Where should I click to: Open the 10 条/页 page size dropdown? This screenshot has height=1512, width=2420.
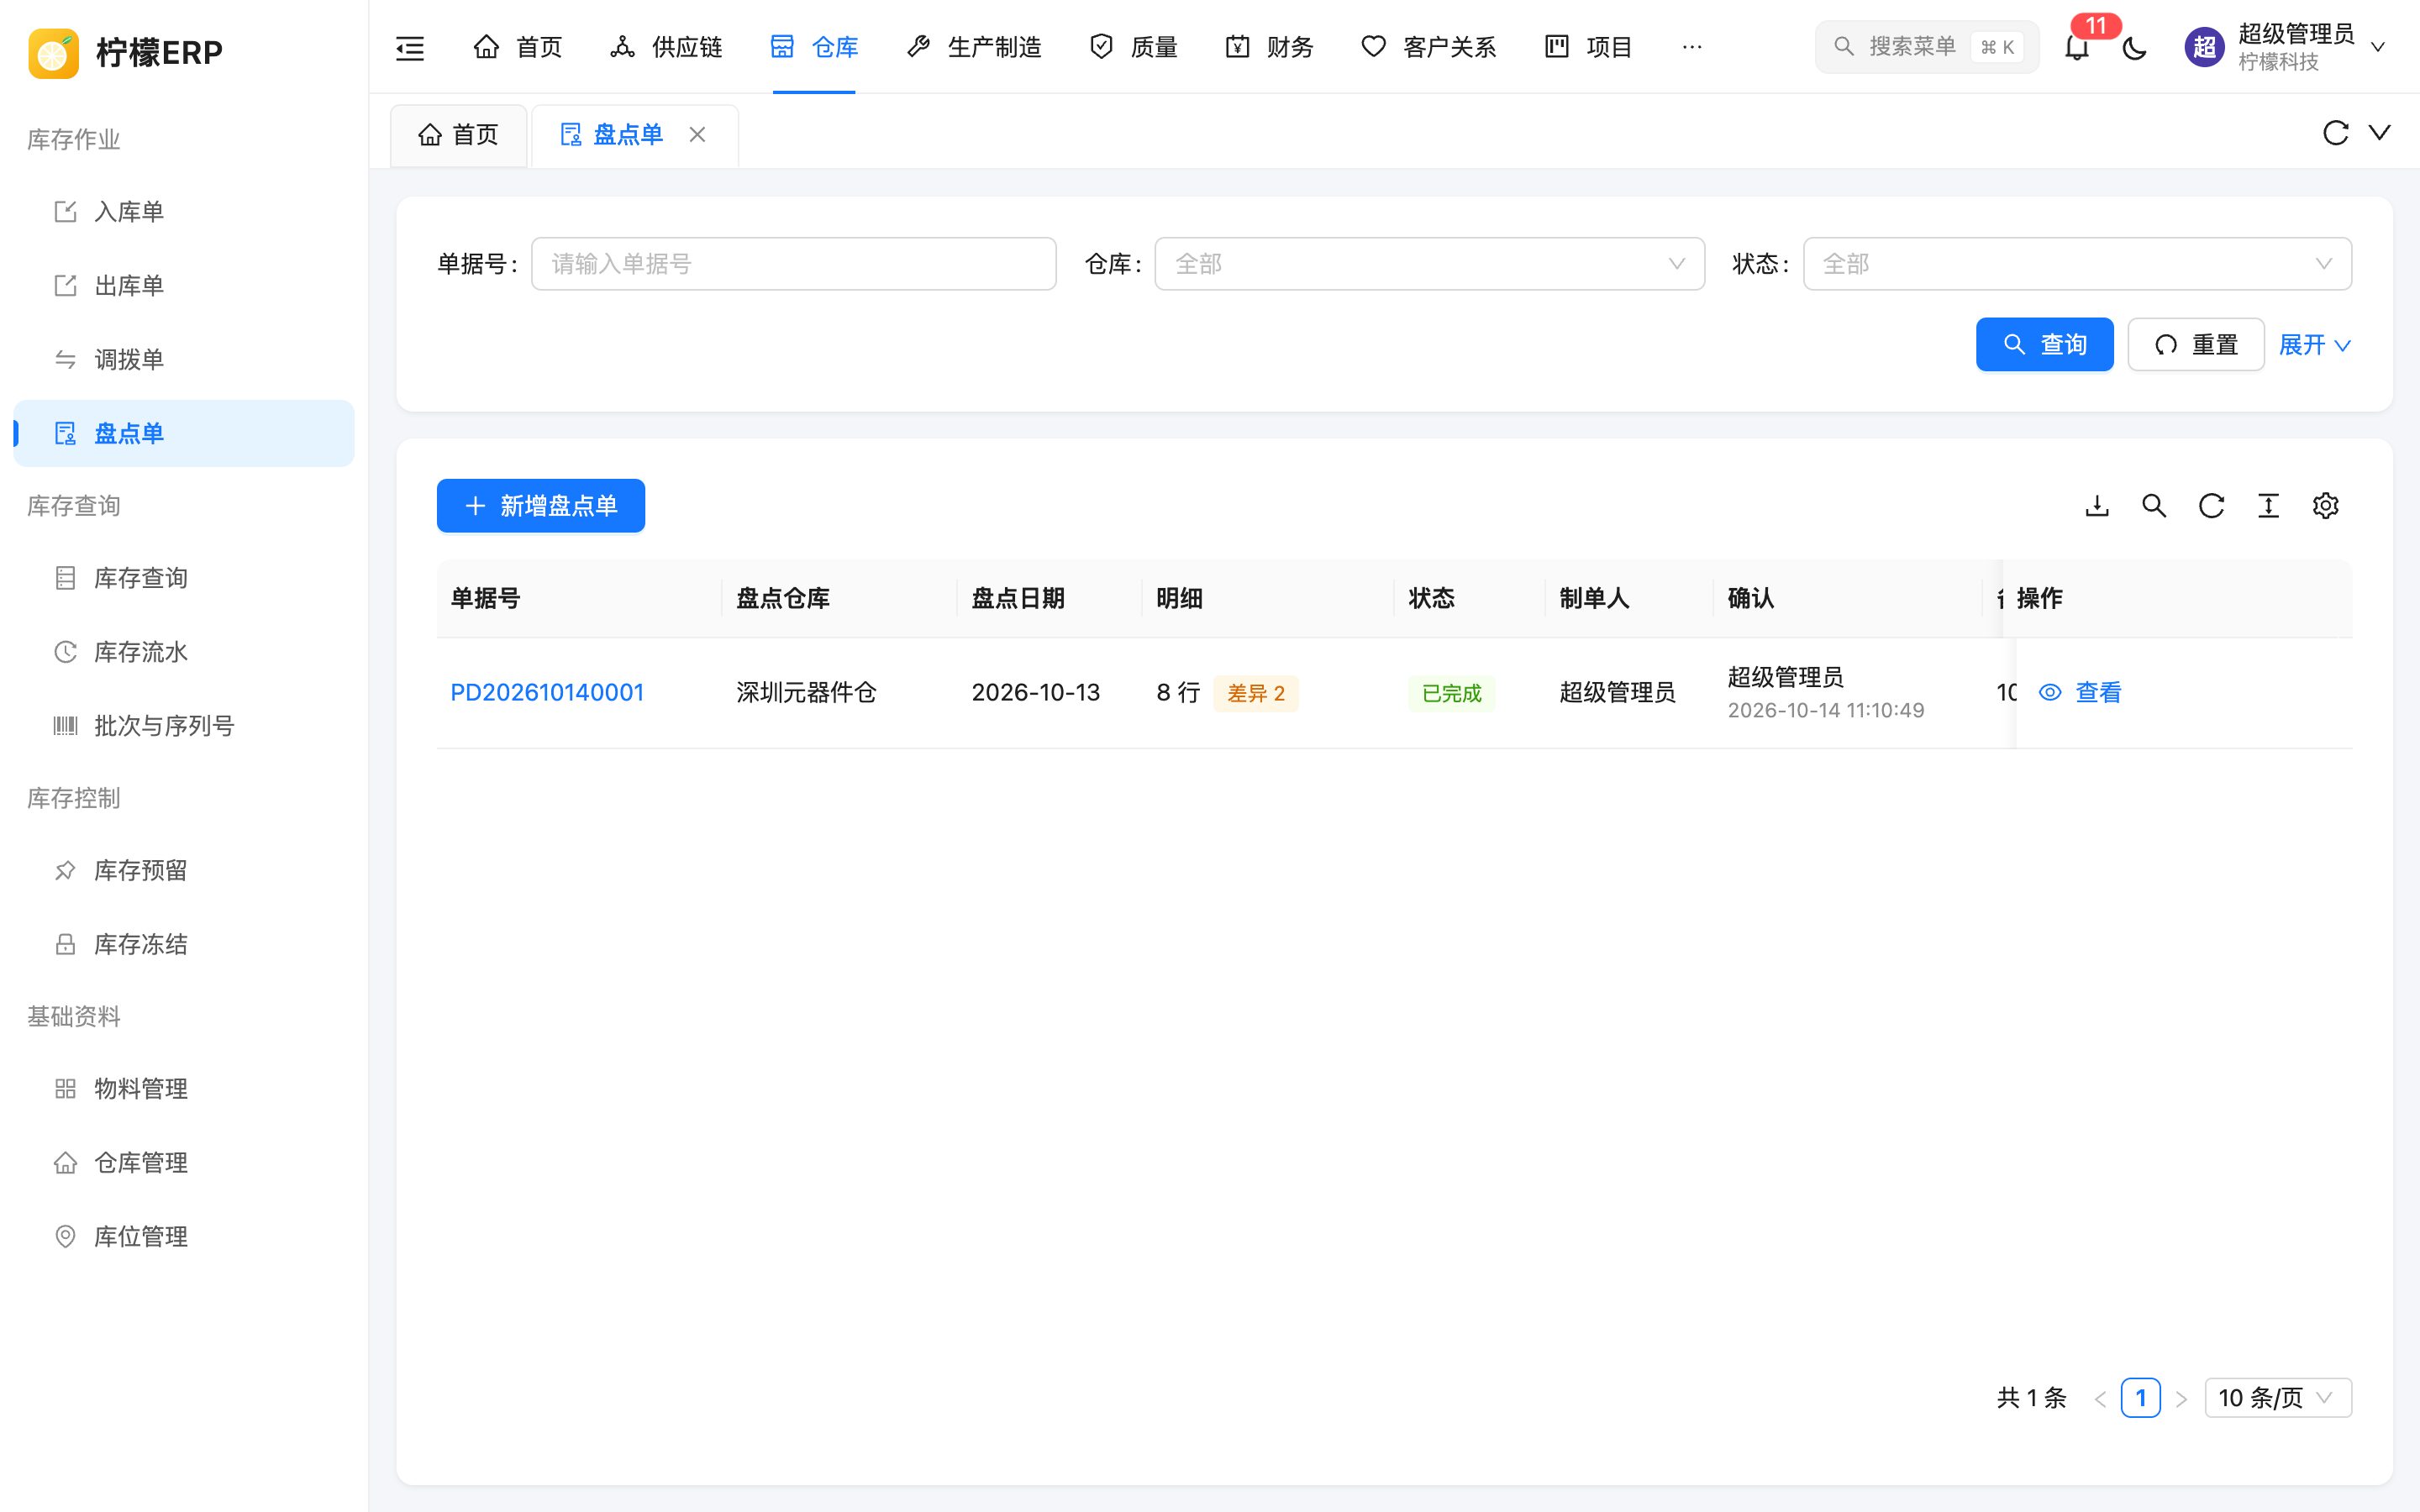2277,1398
